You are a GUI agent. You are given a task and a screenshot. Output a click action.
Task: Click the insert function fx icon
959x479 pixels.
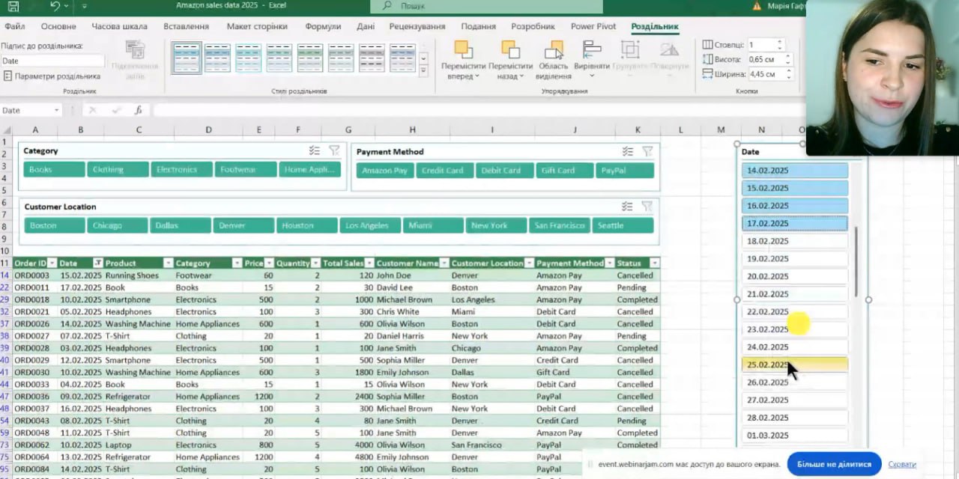(x=139, y=110)
